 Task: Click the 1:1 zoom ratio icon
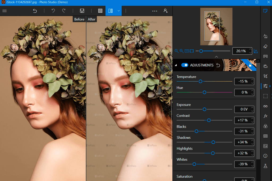click(x=186, y=51)
